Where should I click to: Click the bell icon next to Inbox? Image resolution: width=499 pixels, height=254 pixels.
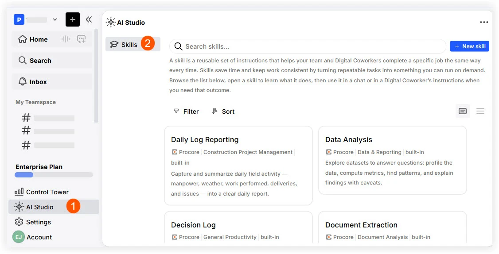click(22, 82)
